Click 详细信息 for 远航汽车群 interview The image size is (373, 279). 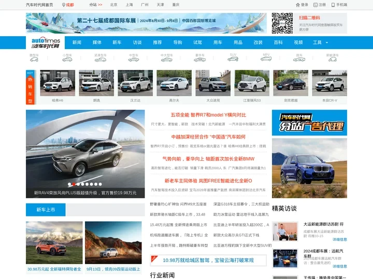(x=340, y=267)
